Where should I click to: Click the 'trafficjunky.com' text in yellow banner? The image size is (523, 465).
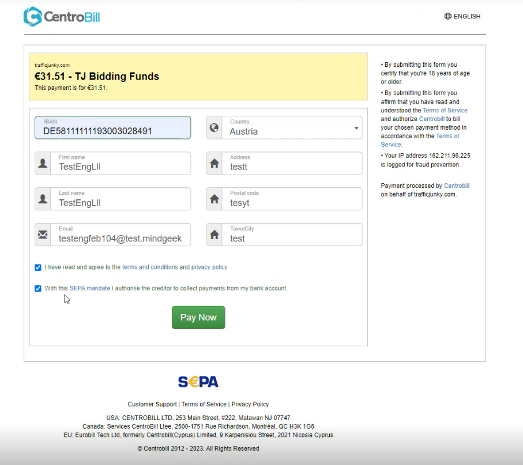point(52,65)
